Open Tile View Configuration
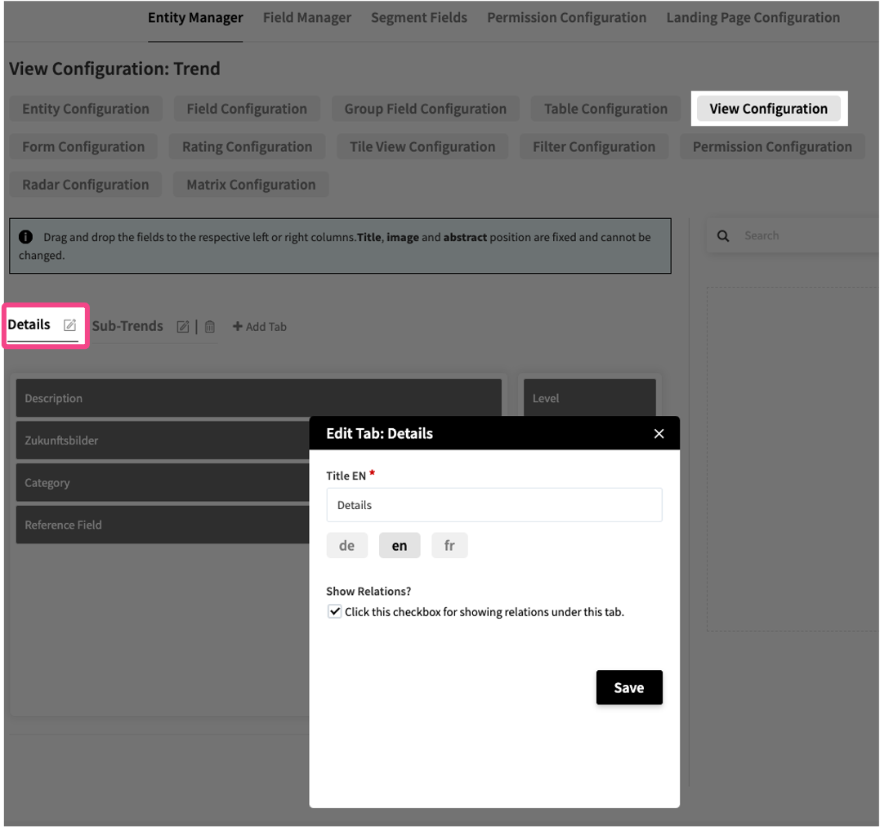This screenshot has width=880, height=827. point(422,147)
